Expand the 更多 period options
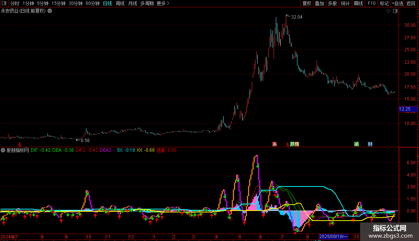The height and width of the screenshot is (241, 419). click(x=163, y=3)
